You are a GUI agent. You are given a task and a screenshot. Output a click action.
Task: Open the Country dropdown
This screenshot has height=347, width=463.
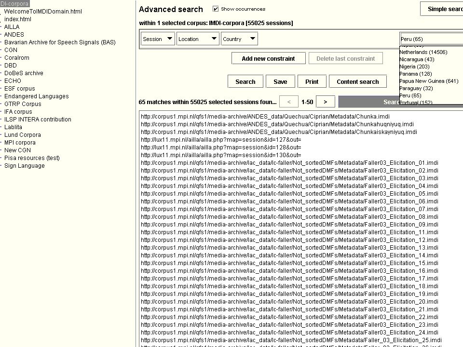pos(240,39)
